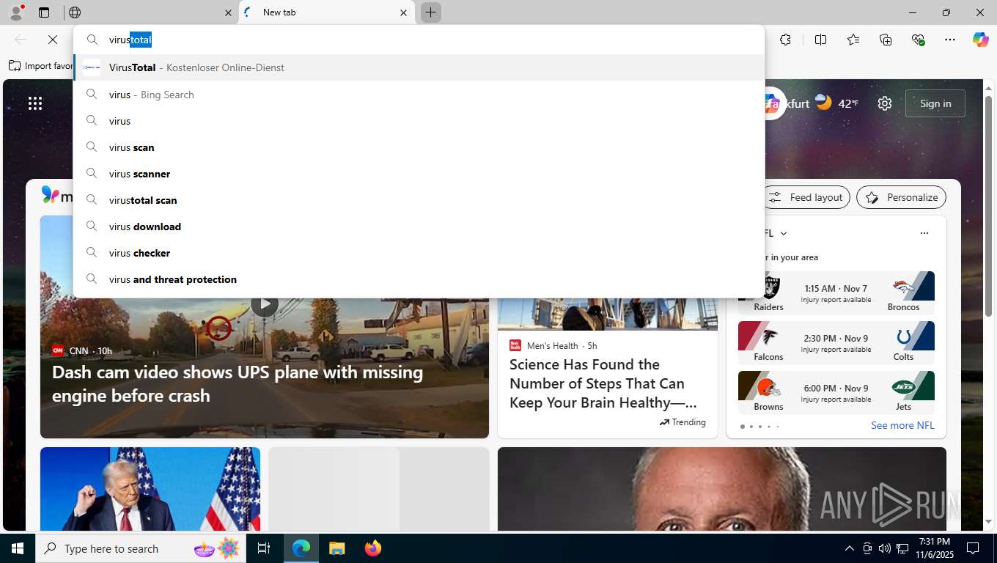This screenshot has width=997, height=563.
Task: Select 'virus - Bing Search' suggestion
Action: [419, 95]
